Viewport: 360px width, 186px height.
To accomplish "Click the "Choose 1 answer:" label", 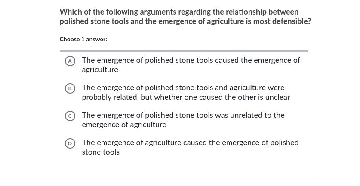I will (83, 39).
